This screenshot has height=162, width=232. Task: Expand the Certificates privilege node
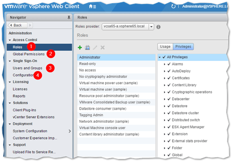[164, 78]
